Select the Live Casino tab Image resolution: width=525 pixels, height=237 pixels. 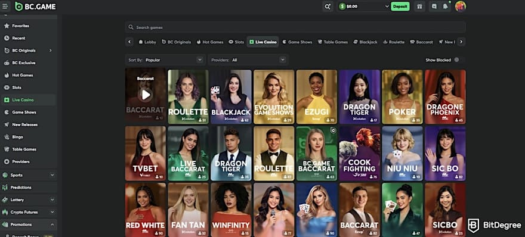[x=263, y=42]
